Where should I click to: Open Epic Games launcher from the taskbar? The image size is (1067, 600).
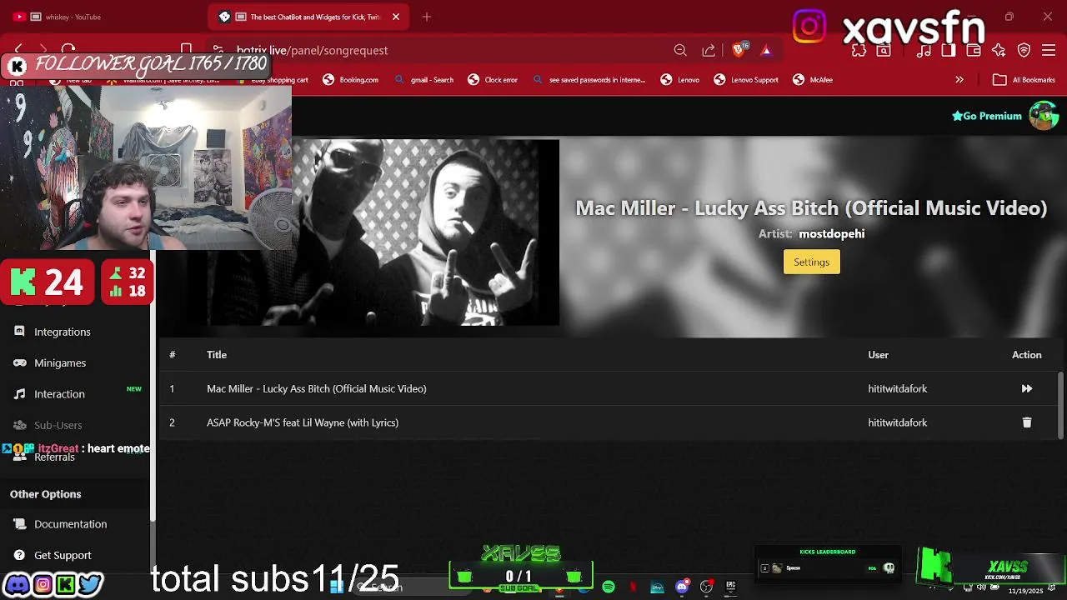tap(730, 587)
